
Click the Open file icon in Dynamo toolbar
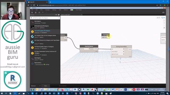point(36,12)
